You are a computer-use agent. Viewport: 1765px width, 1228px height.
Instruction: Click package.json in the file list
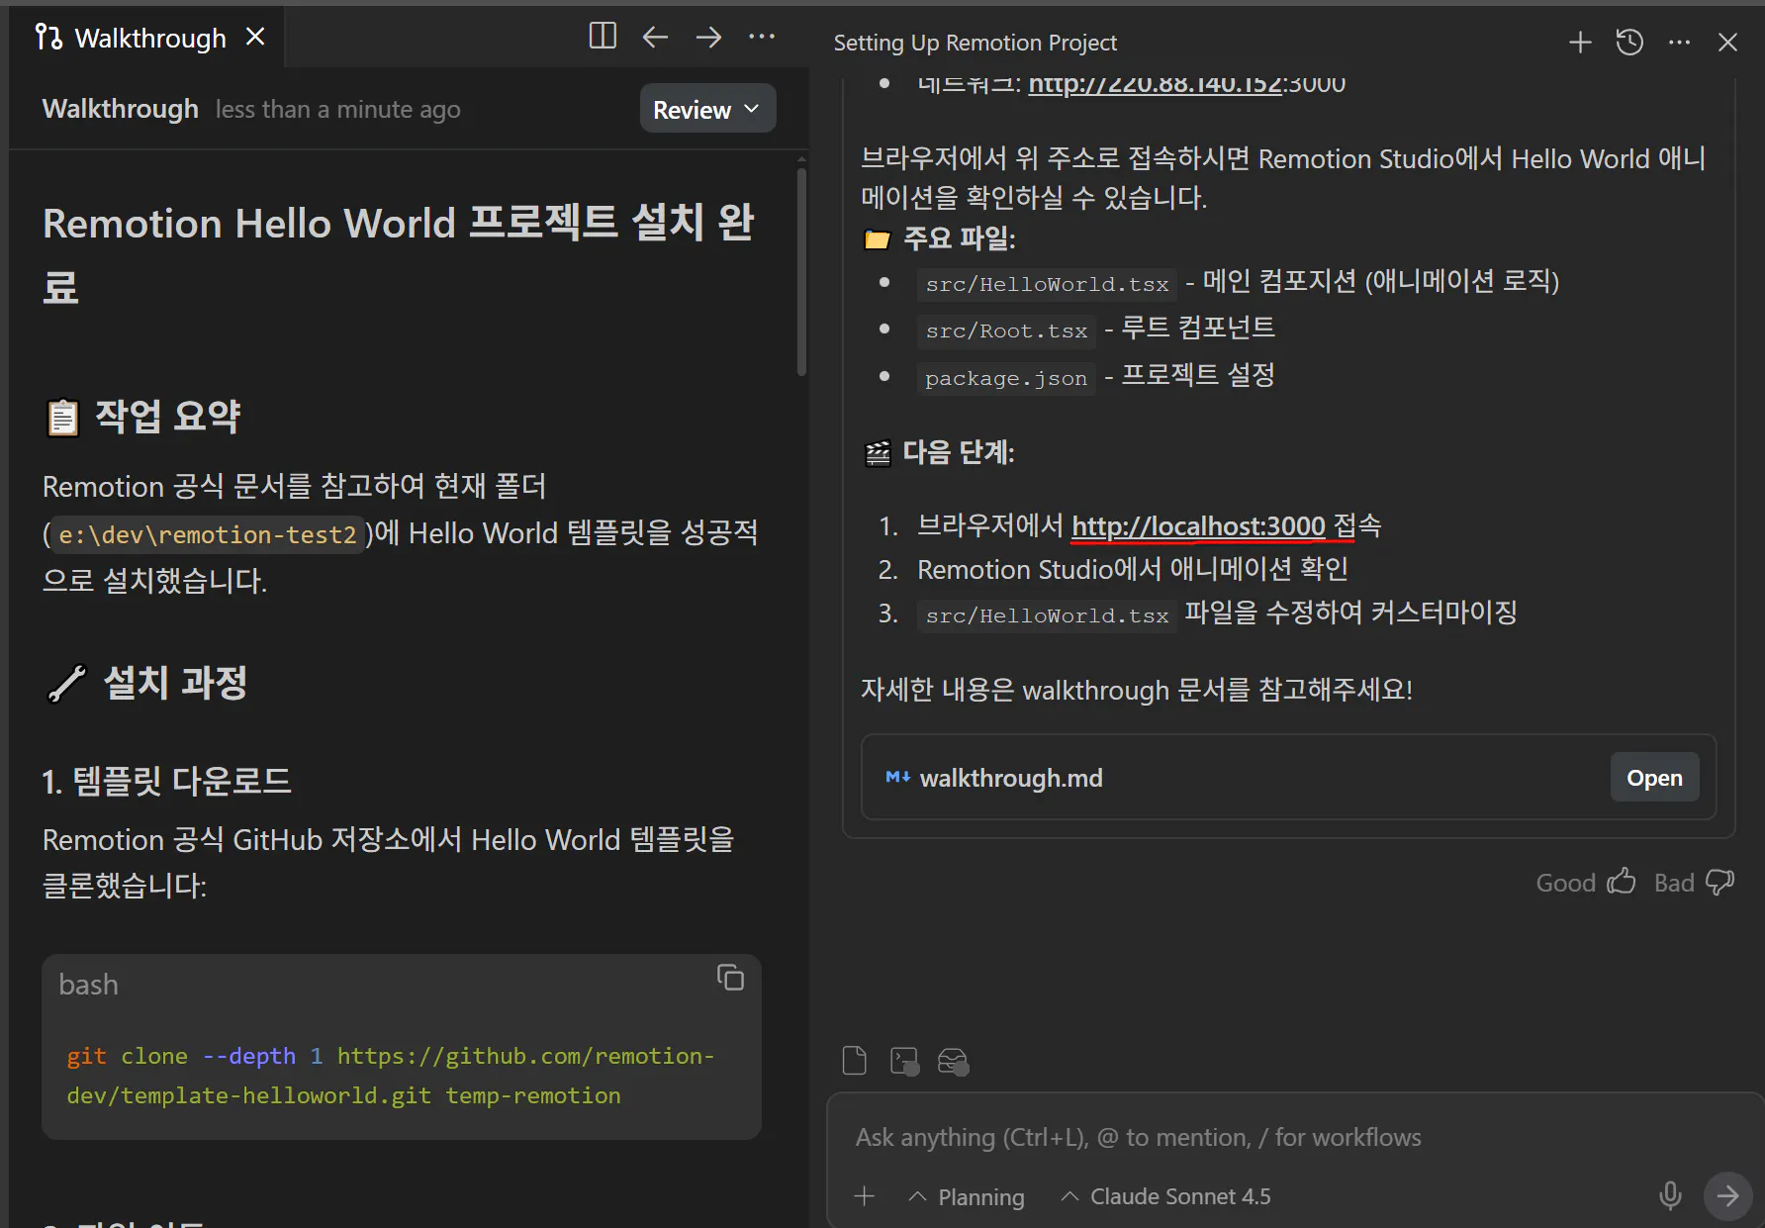pyautogui.click(x=1006, y=378)
